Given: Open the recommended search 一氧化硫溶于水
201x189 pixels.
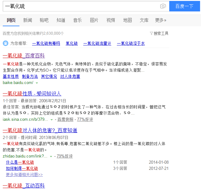Looking at the screenshot, I should [131, 44].
